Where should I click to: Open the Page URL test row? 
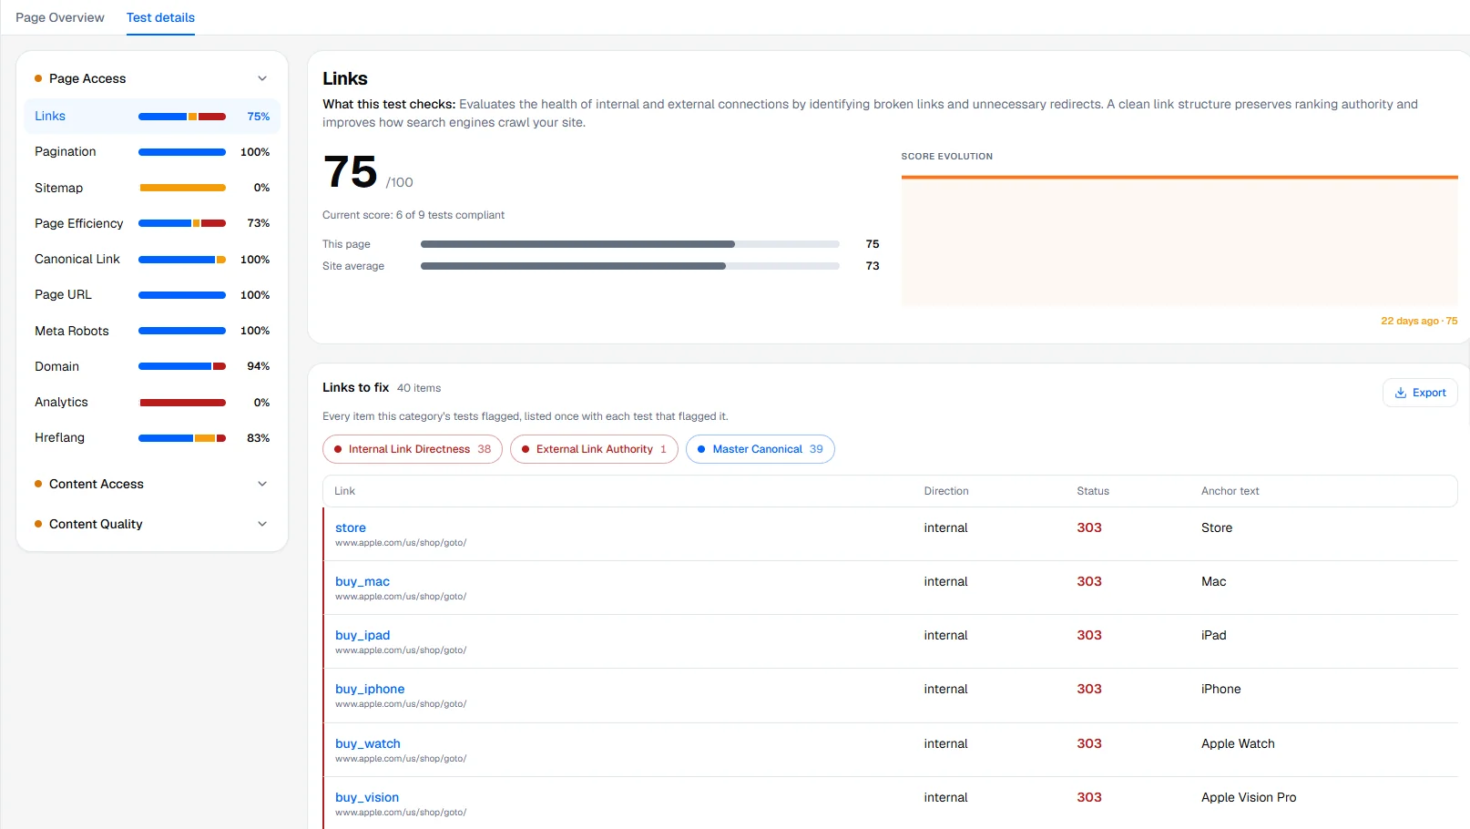152,295
